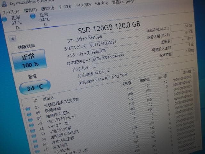Click status orb of row A7

(x=31, y=125)
